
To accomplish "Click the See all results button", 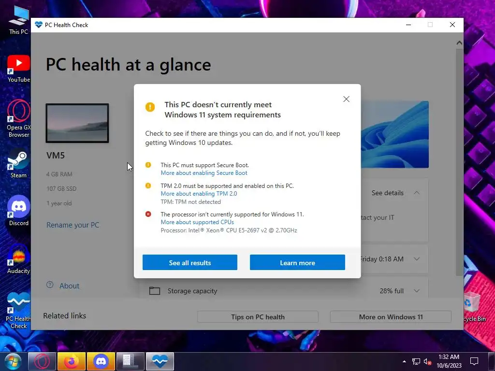I will pos(189,262).
